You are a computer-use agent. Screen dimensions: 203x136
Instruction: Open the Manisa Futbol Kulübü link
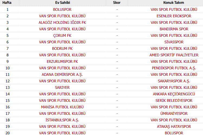[62, 107]
